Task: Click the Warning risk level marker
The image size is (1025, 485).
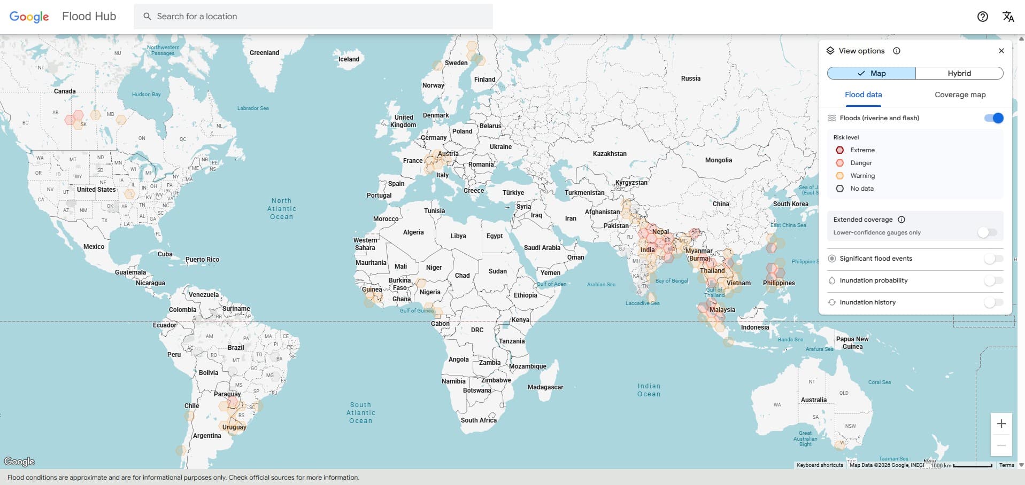Action: pyautogui.click(x=840, y=176)
